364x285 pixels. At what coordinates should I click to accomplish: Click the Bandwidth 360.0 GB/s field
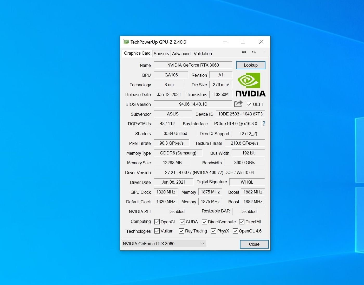(x=245, y=163)
